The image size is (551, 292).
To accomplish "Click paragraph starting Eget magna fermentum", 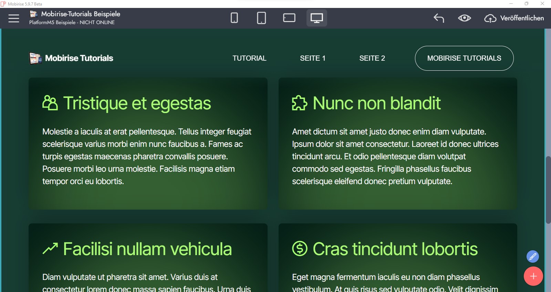I will click(395, 283).
